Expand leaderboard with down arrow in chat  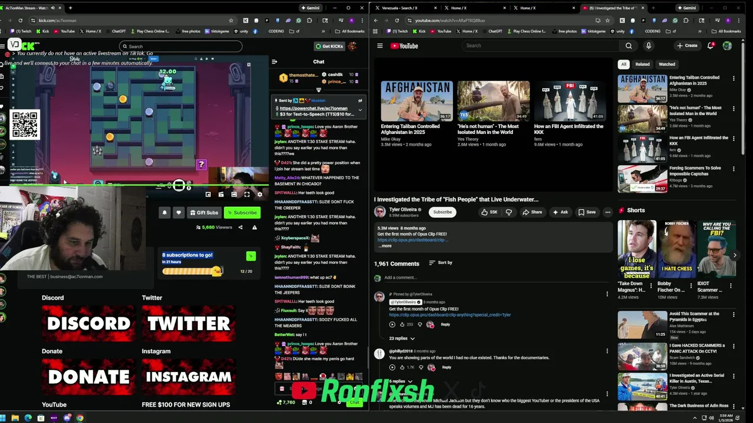[x=318, y=90]
